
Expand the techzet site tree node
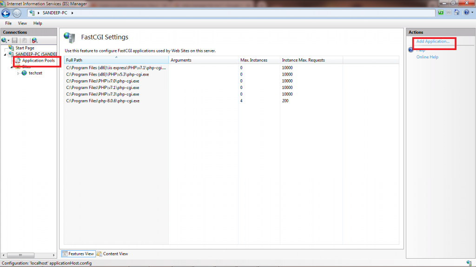click(19, 73)
